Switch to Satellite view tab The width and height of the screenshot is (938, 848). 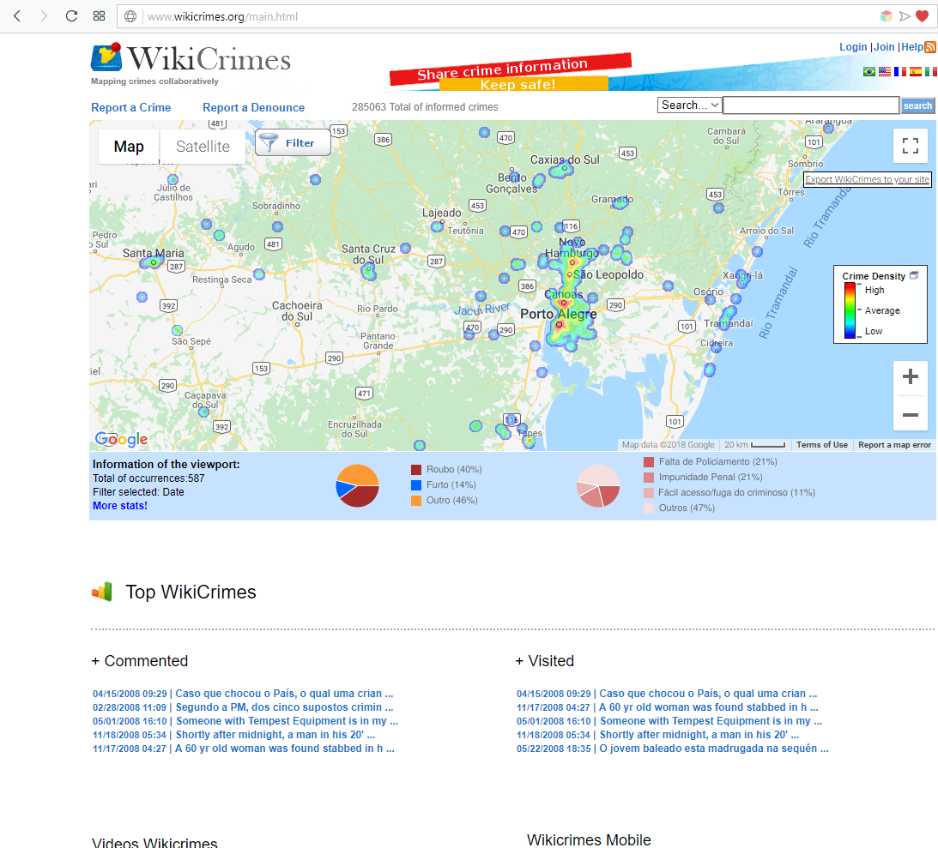click(203, 147)
